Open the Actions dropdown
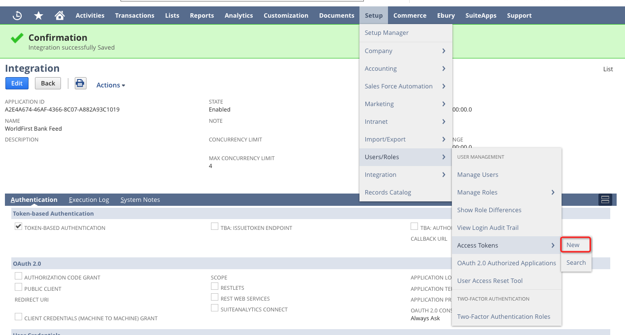The width and height of the screenshot is (625, 335). (110, 85)
